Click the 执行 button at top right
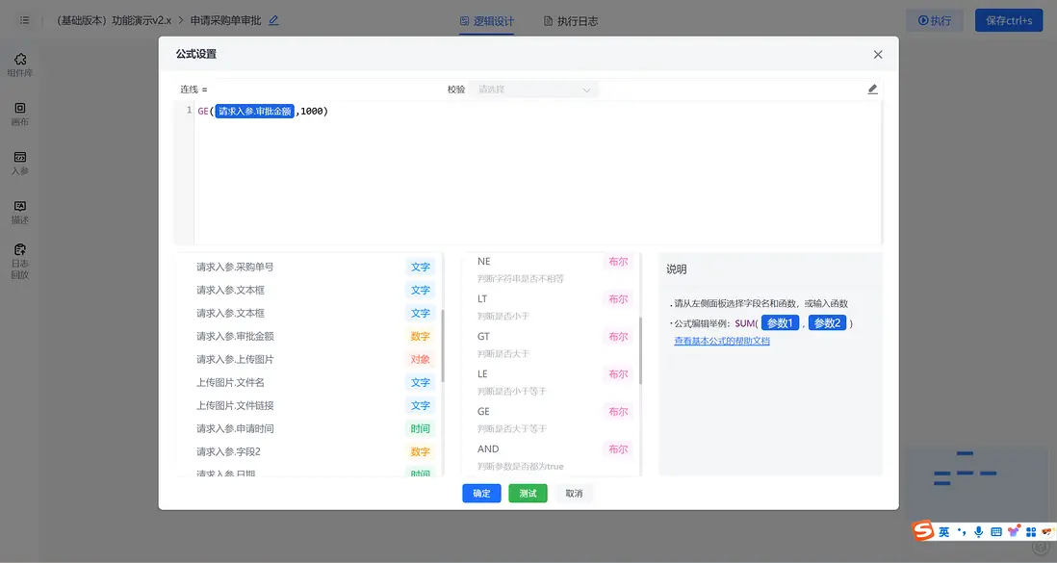 click(933, 19)
